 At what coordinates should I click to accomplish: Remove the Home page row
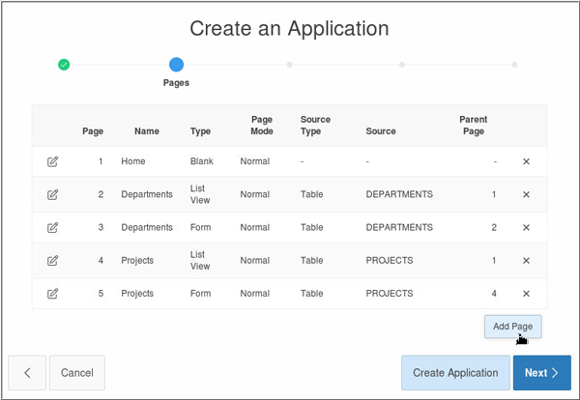click(526, 161)
